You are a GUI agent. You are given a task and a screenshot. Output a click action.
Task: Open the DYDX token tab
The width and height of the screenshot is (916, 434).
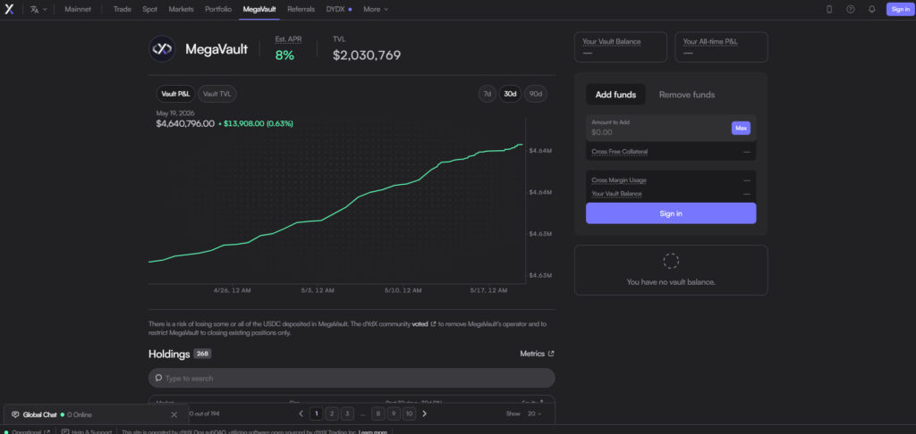point(339,9)
